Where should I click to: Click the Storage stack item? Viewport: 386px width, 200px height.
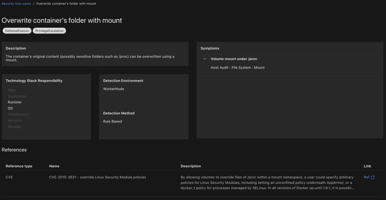[x=14, y=127]
